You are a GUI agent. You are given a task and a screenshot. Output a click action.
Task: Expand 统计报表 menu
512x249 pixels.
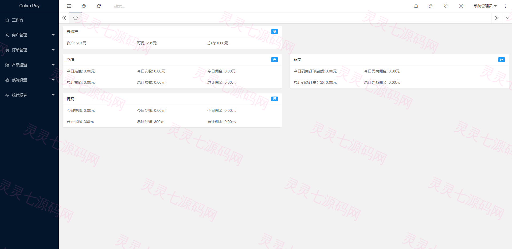[x=29, y=95]
